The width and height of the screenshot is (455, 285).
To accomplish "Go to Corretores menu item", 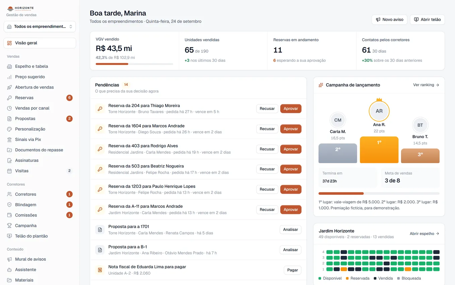I will (40, 194).
